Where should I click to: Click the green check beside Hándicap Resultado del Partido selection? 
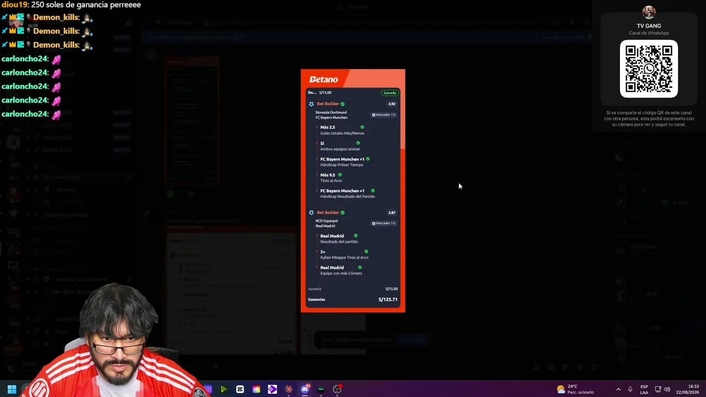[x=373, y=191]
